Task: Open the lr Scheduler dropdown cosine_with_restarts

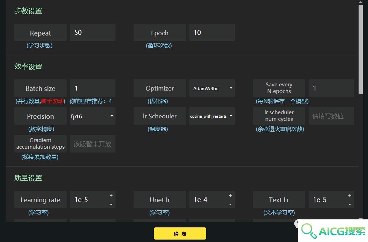Action: tap(212, 116)
